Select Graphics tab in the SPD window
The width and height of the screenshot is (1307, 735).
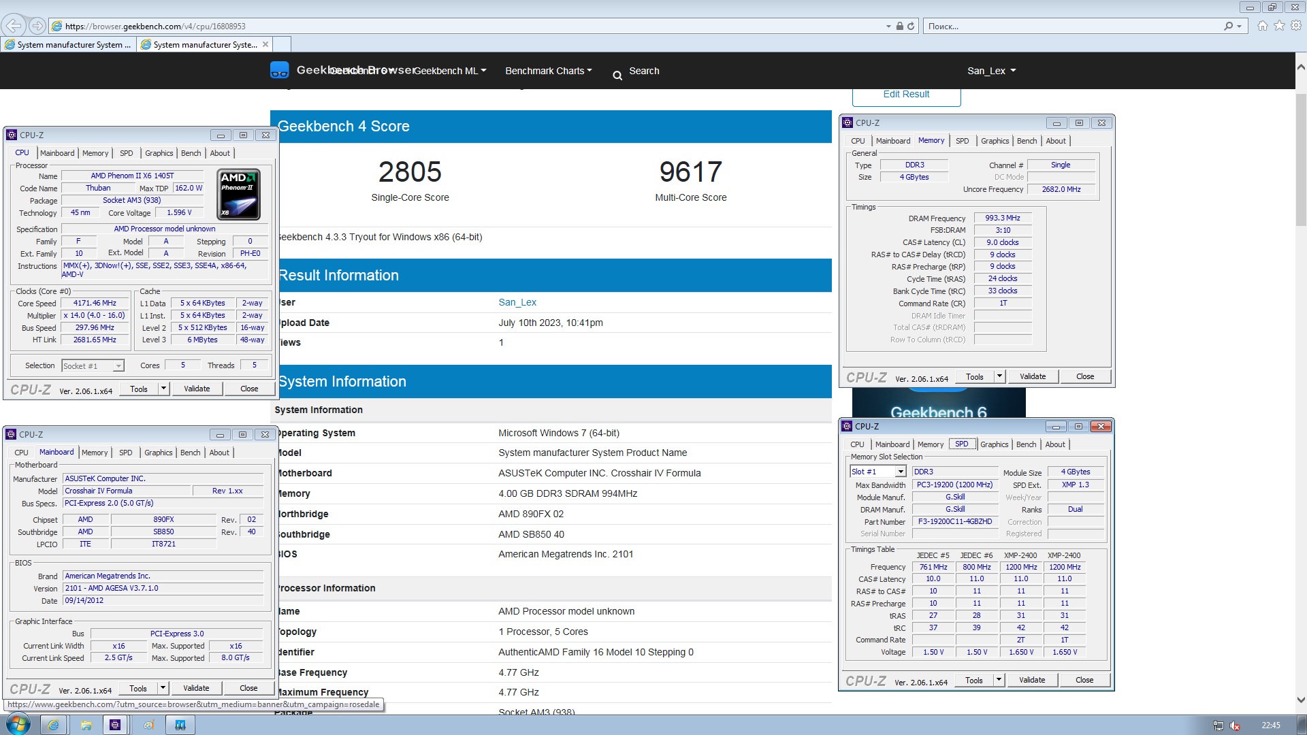pyautogui.click(x=994, y=444)
